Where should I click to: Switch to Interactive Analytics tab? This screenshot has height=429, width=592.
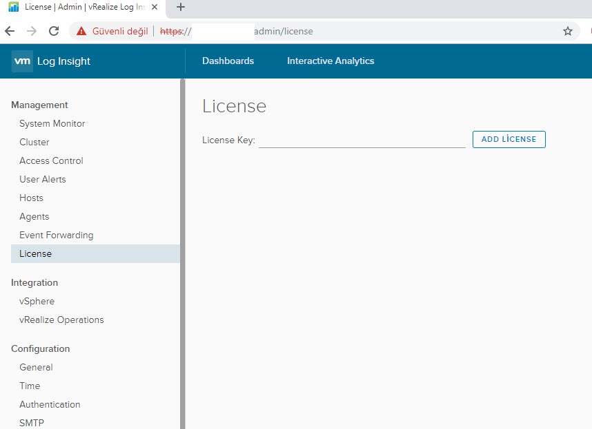330,61
